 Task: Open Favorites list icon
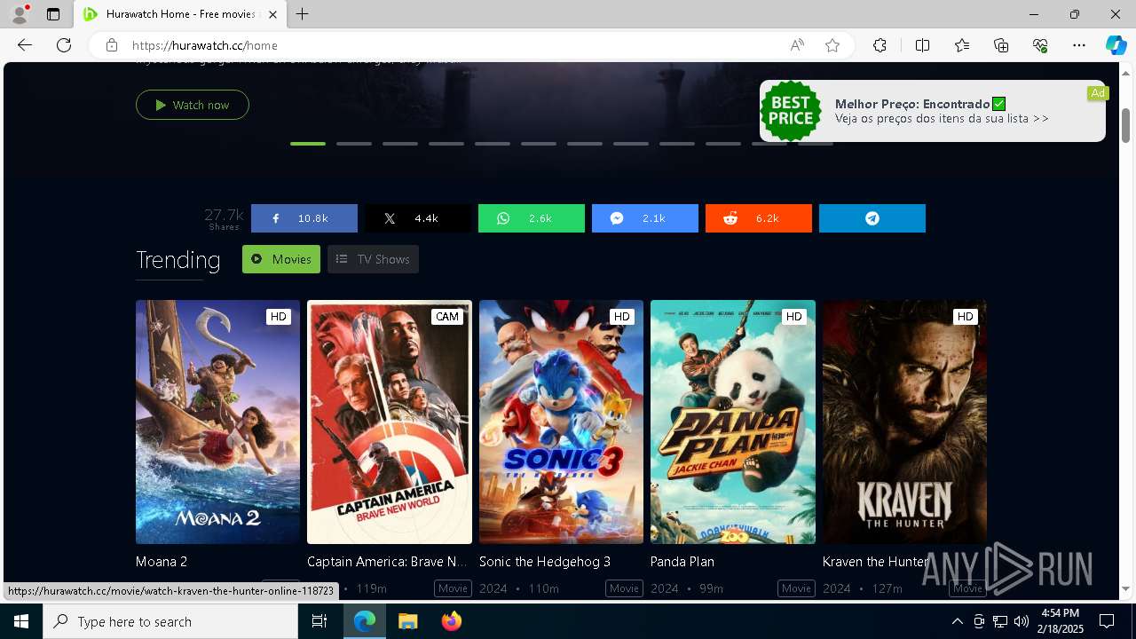pos(962,45)
